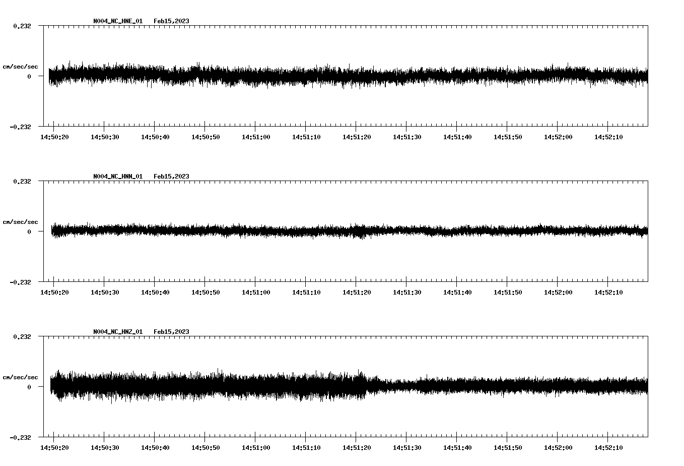This screenshot has height=466, width=684.
Task: Click the 0.232 upper limit on HNZ axis
Action: (22, 337)
